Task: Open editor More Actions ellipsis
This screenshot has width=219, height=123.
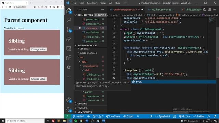Action: pos(215,9)
